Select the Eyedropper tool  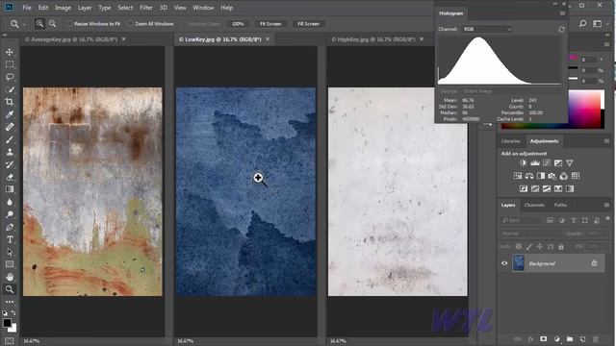10,114
